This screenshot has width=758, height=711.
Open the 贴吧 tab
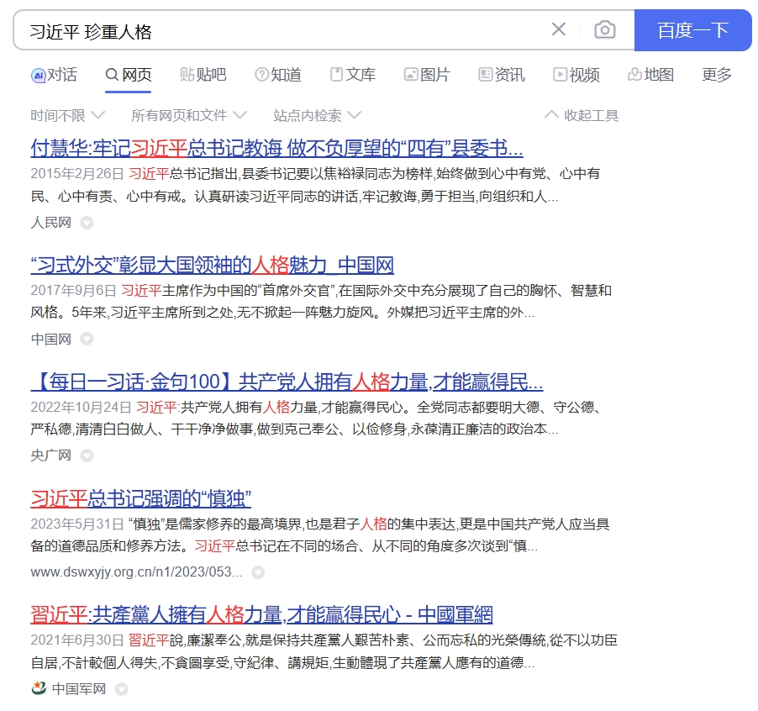(x=203, y=75)
